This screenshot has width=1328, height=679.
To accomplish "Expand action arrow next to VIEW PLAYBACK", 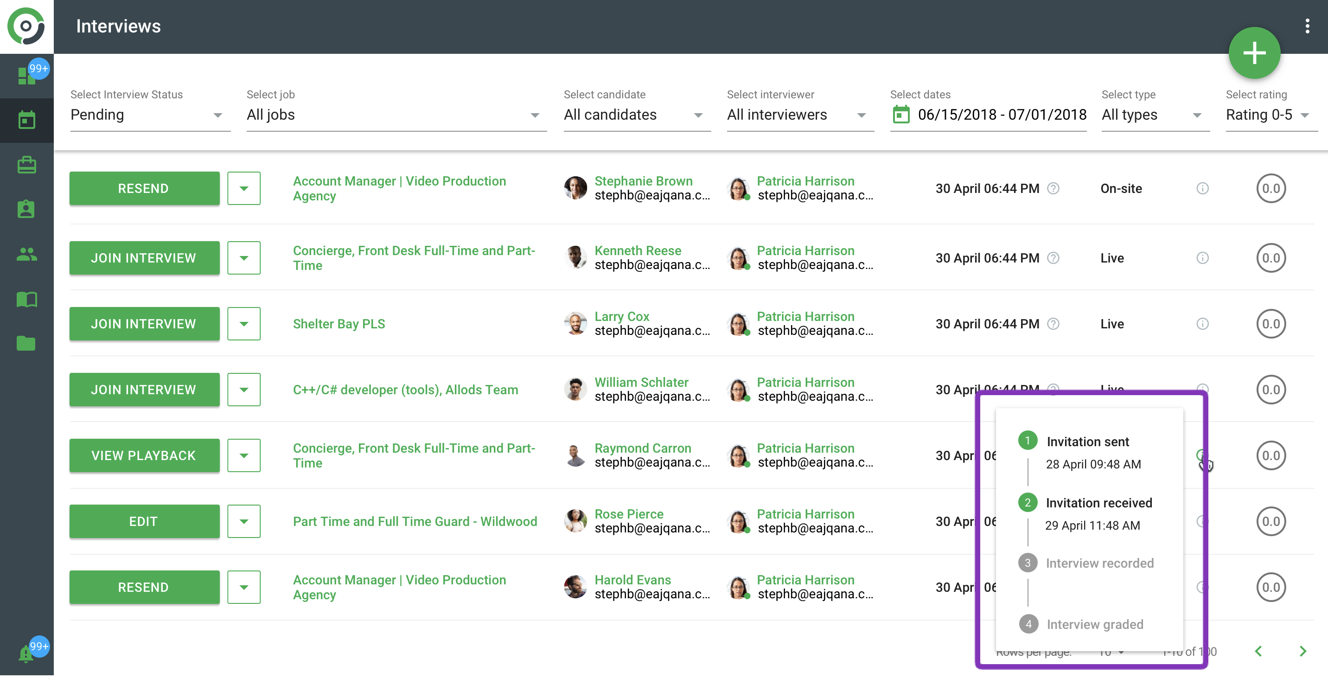I will [244, 455].
